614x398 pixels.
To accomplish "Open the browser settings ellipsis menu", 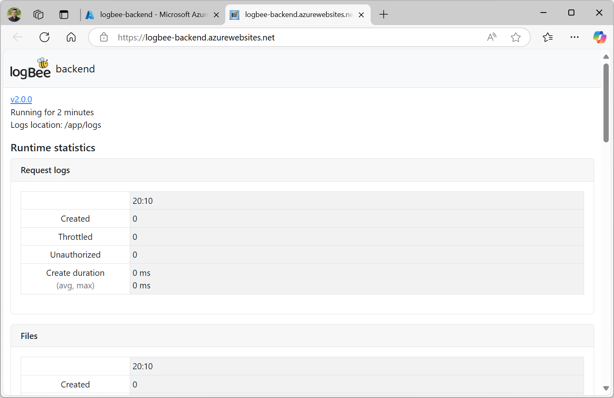I will pos(574,37).
